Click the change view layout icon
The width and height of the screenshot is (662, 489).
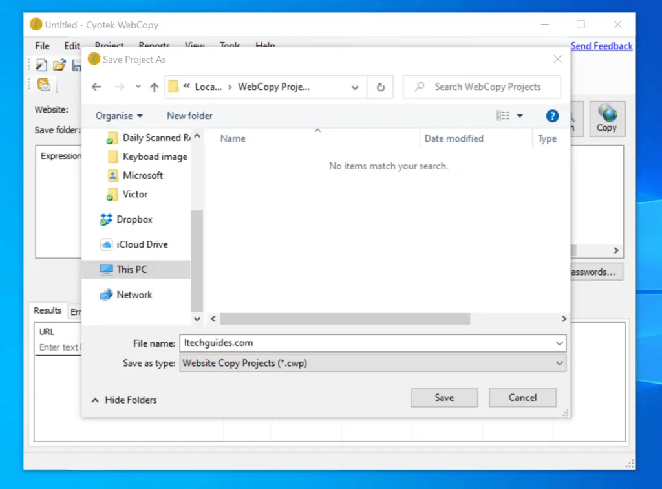click(503, 116)
